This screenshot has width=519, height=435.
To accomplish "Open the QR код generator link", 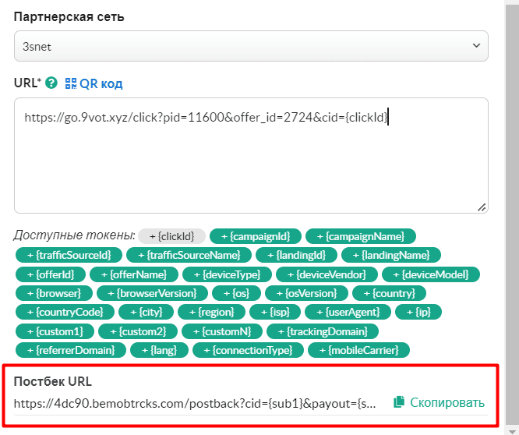I will click(x=94, y=83).
